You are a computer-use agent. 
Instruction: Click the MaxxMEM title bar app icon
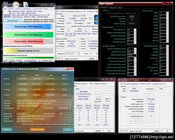pyautogui.click(x=4, y=5)
